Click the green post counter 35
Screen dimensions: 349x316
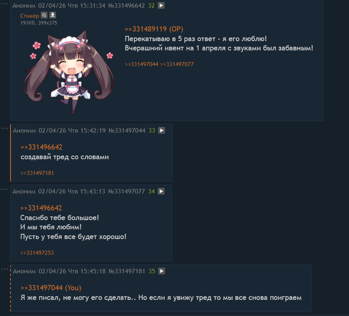[x=152, y=271]
